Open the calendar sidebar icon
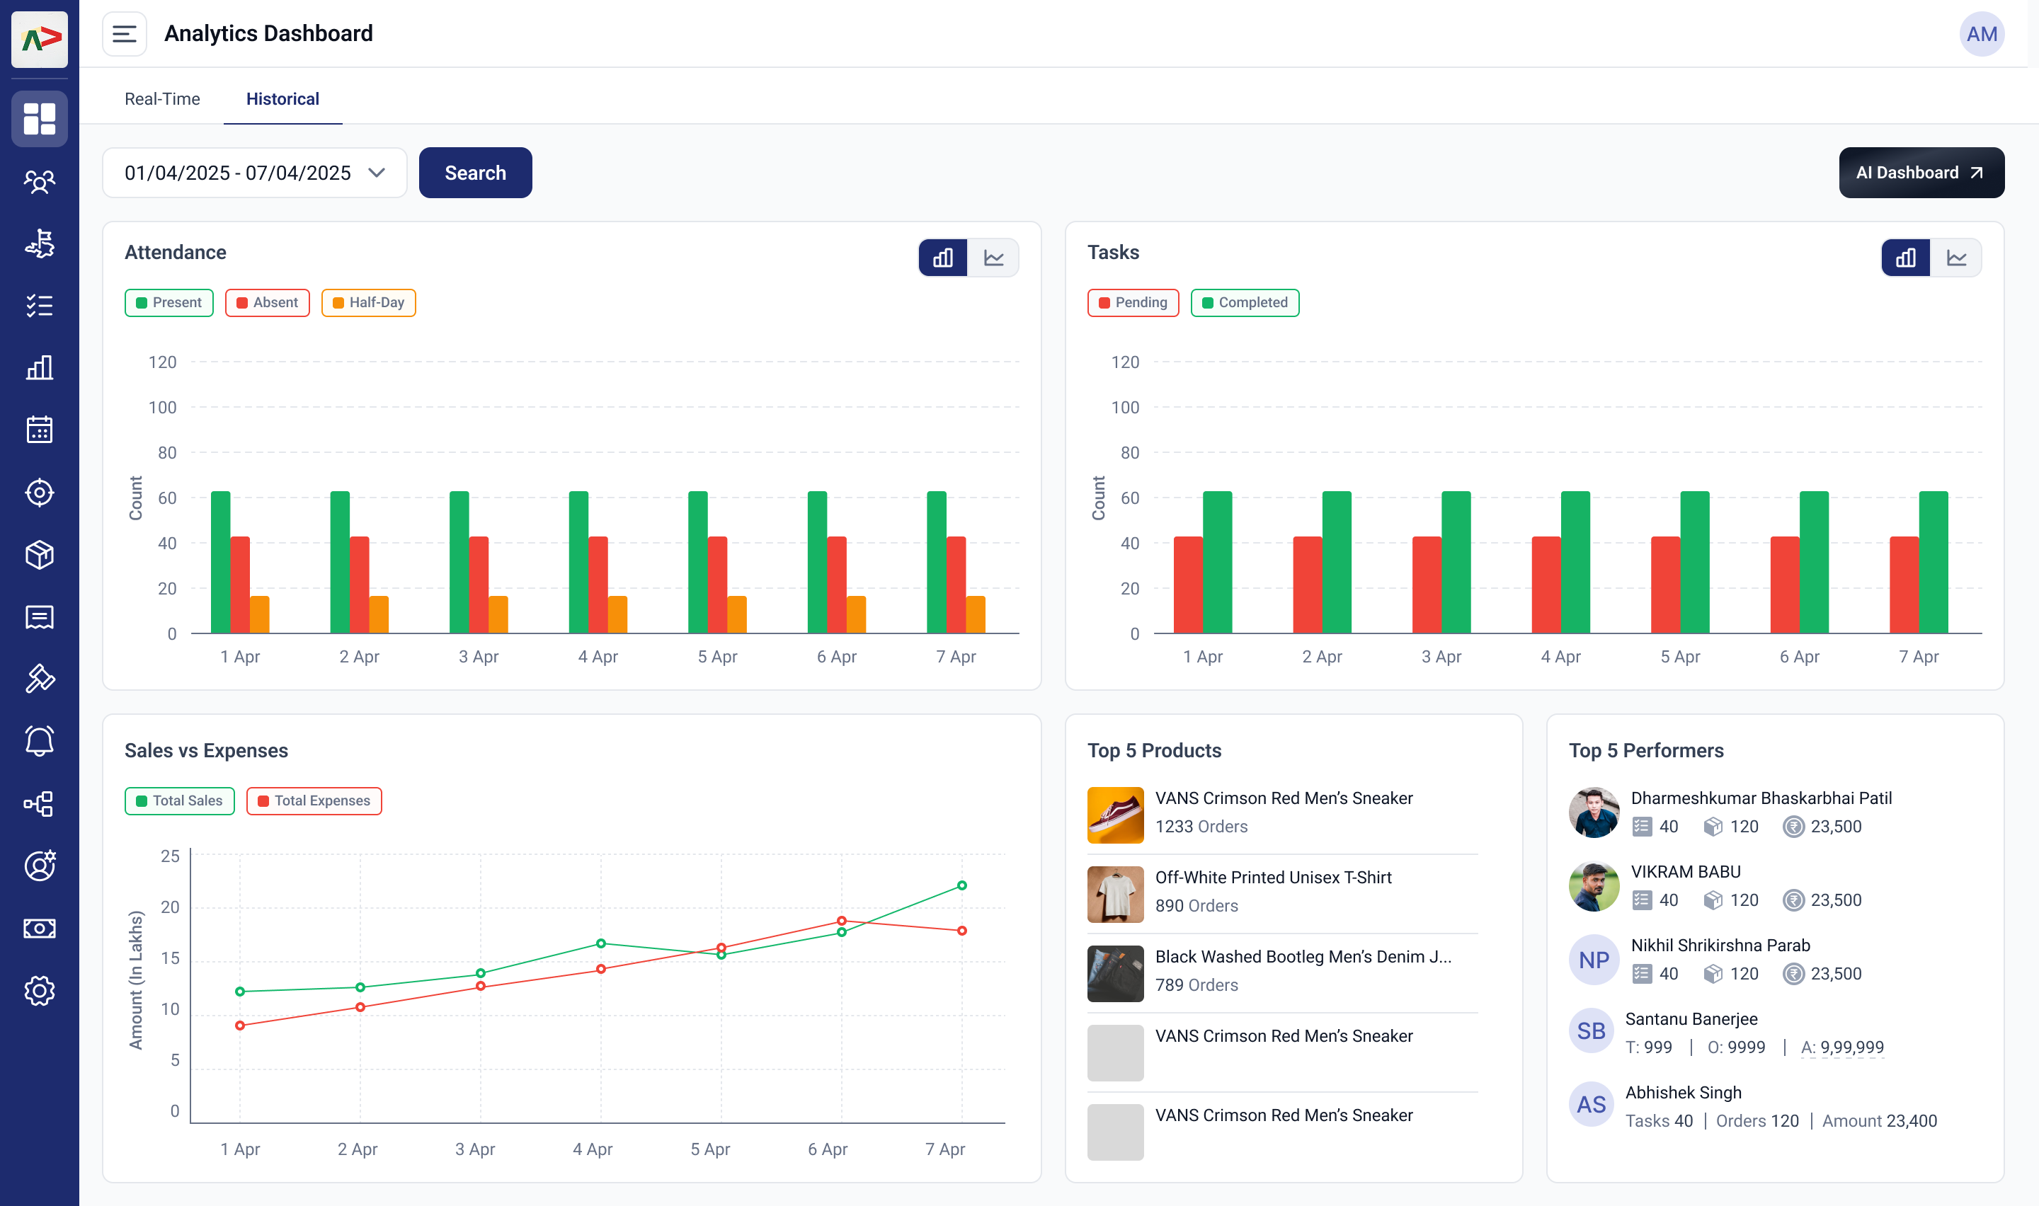This screenshot has width=2039, height=1206. (x=39, y=430)
